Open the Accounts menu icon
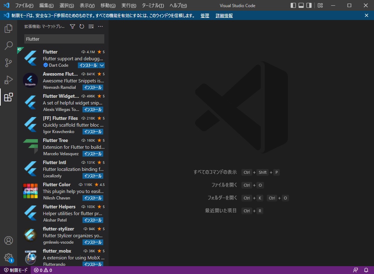The image size is (374, 274). tap(8, 240)
